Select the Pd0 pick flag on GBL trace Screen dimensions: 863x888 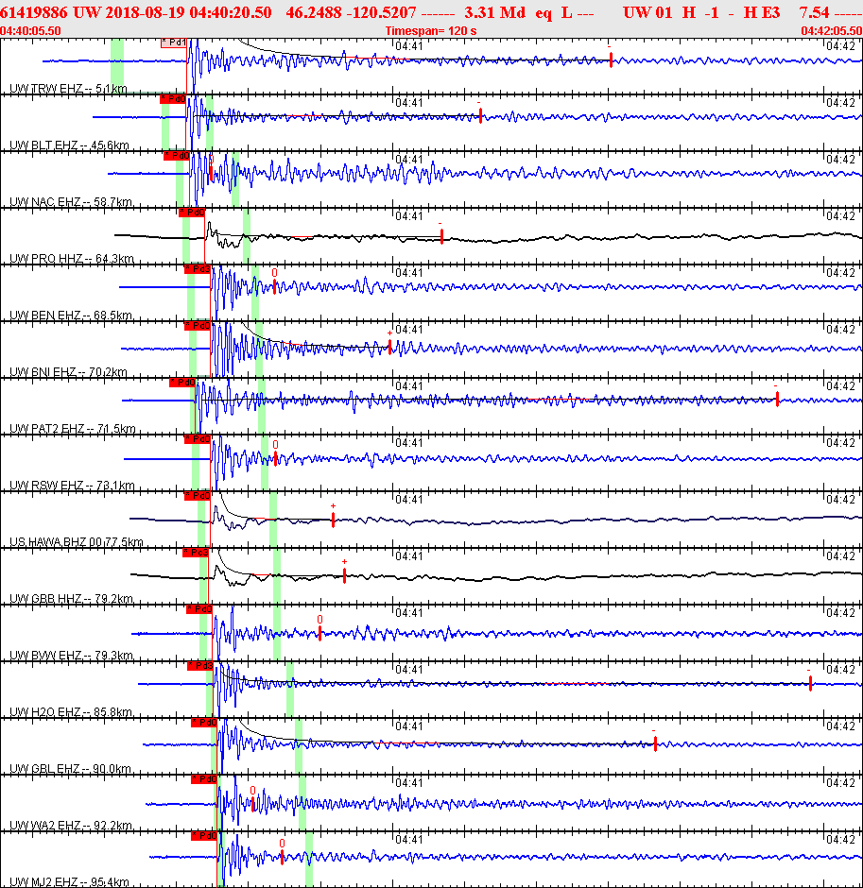click(204, 723)
